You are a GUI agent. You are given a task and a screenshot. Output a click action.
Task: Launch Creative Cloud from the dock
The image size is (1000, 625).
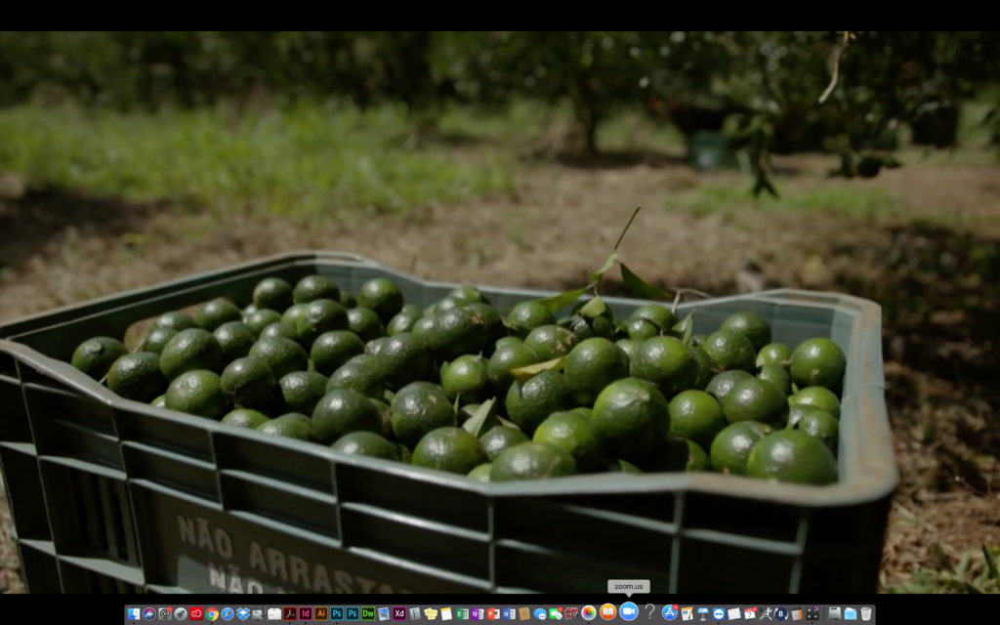196,613
